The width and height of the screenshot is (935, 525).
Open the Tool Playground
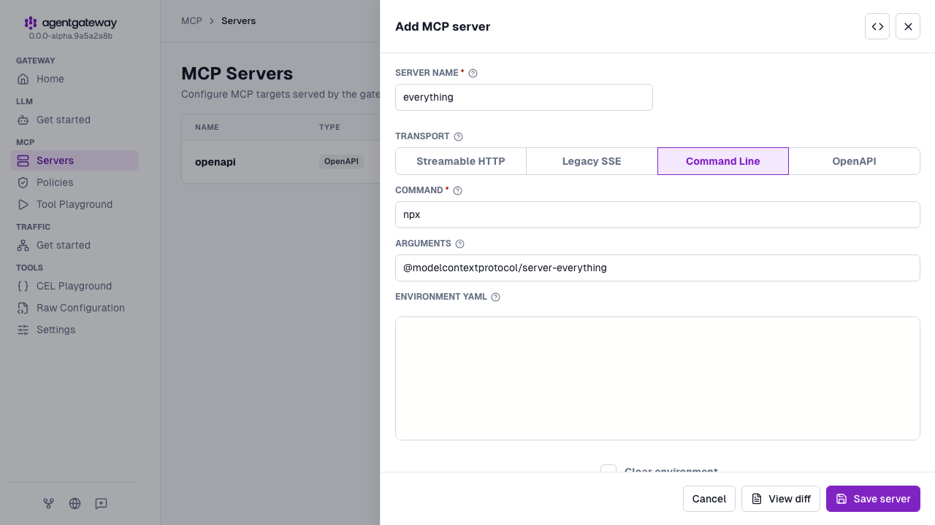pyautogui.click(x=75, y=204)
